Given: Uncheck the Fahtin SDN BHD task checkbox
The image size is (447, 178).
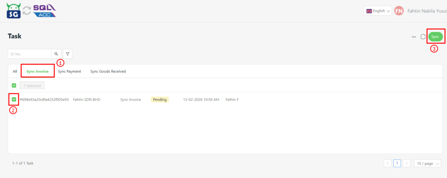Looking at the screenshot, I should (x=14, y=100).
